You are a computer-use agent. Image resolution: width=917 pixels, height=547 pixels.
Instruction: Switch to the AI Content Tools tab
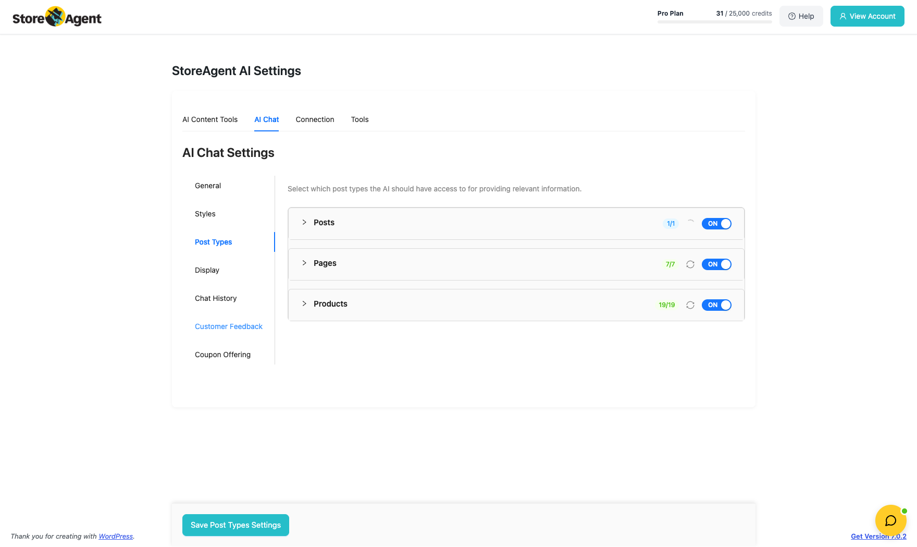click(210, 119)
